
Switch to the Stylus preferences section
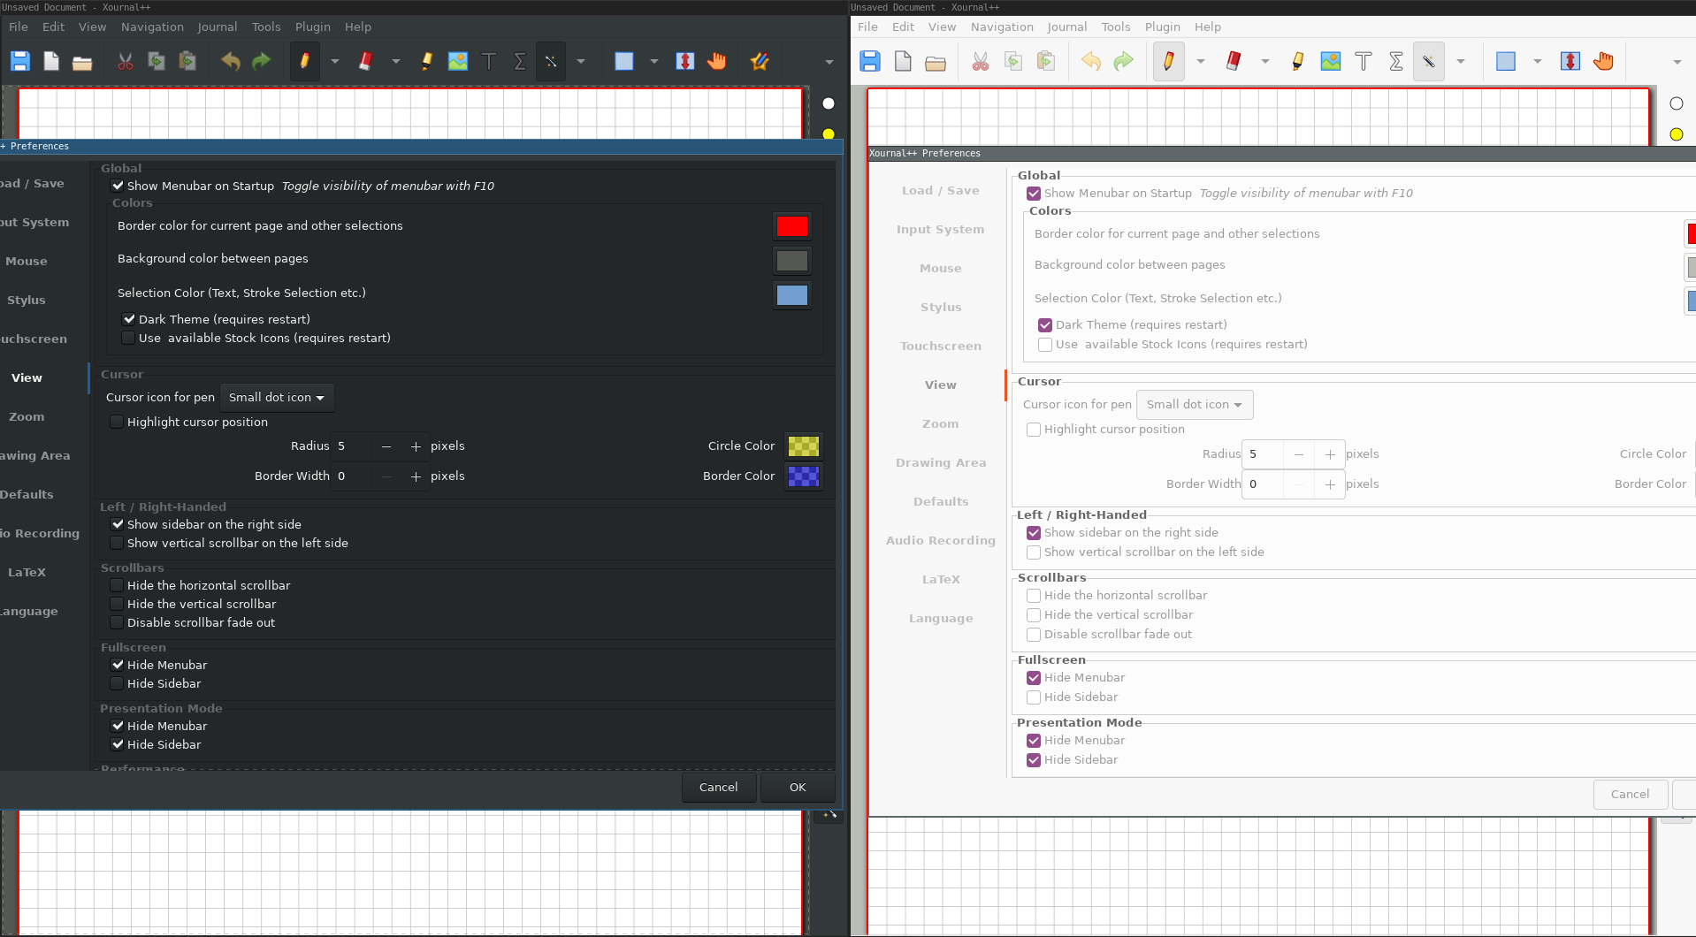pos(26,300)
